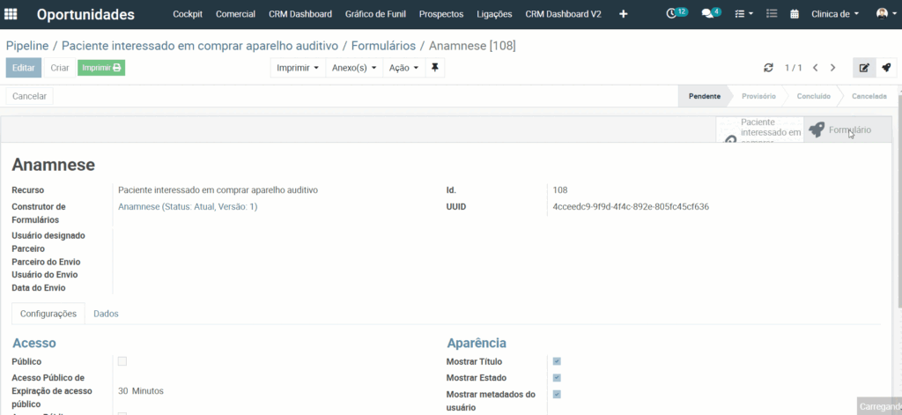
Task: Toggle the Público checkbox
Action: [x=122, y=361]
